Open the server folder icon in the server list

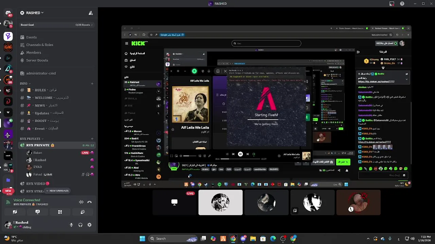(8, 180)
